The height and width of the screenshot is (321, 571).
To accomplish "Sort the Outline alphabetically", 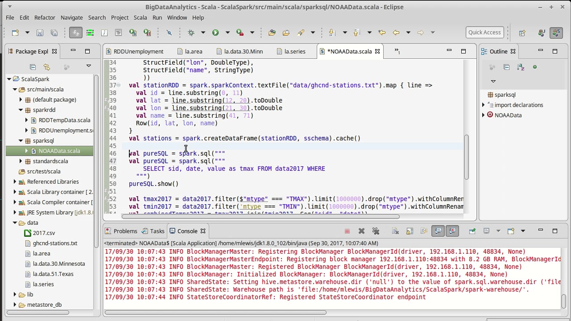I will coord(521,67).
